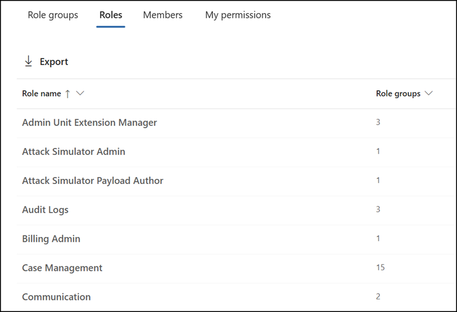Select the Attack Simulator Payload Author role
The height and width of the screenshot is (312, 457).
(93, 181)
